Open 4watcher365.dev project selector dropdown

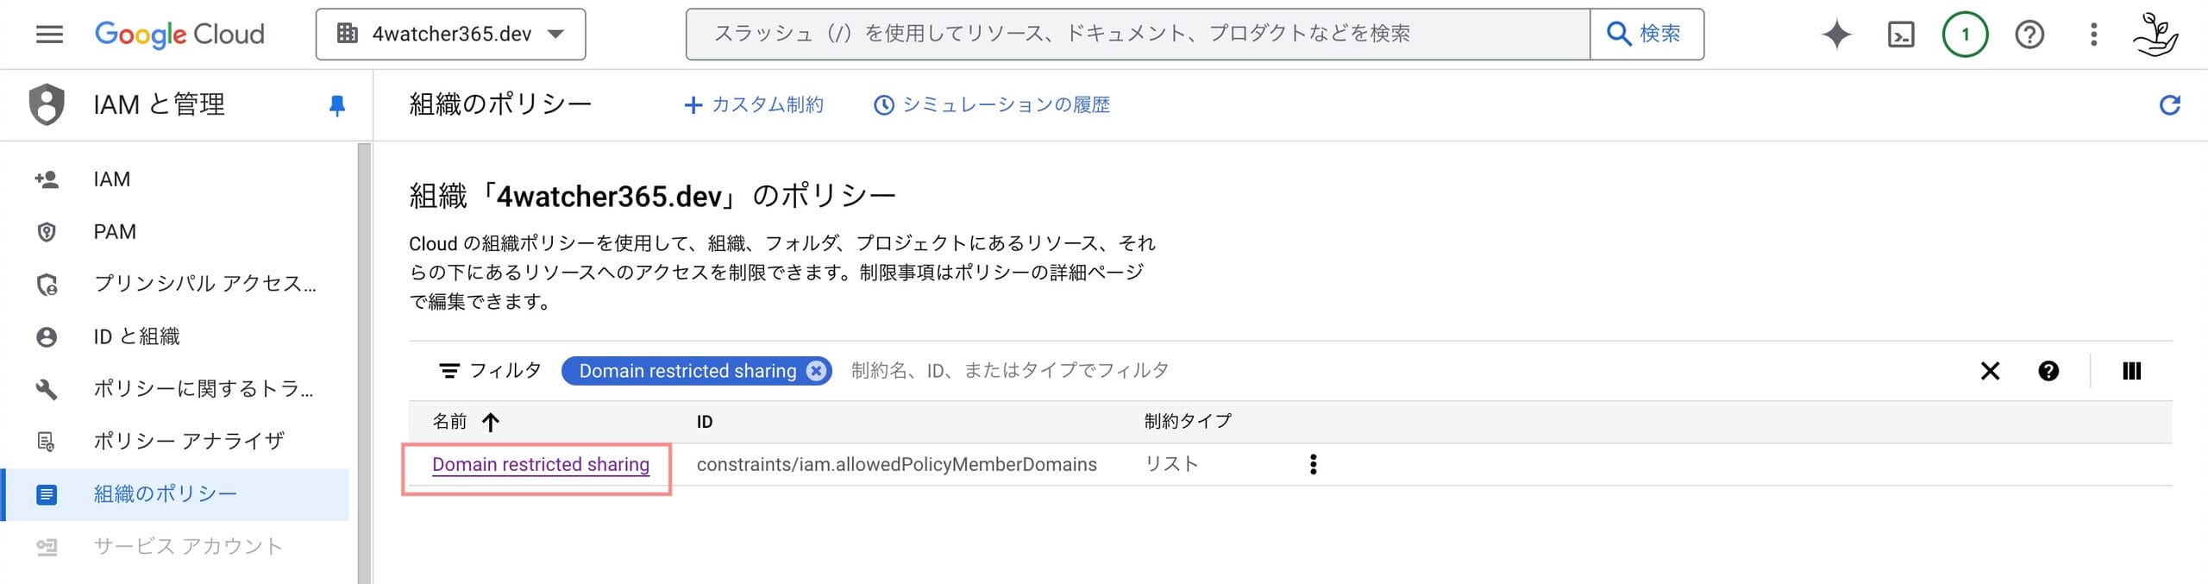(x=450, y=35)
